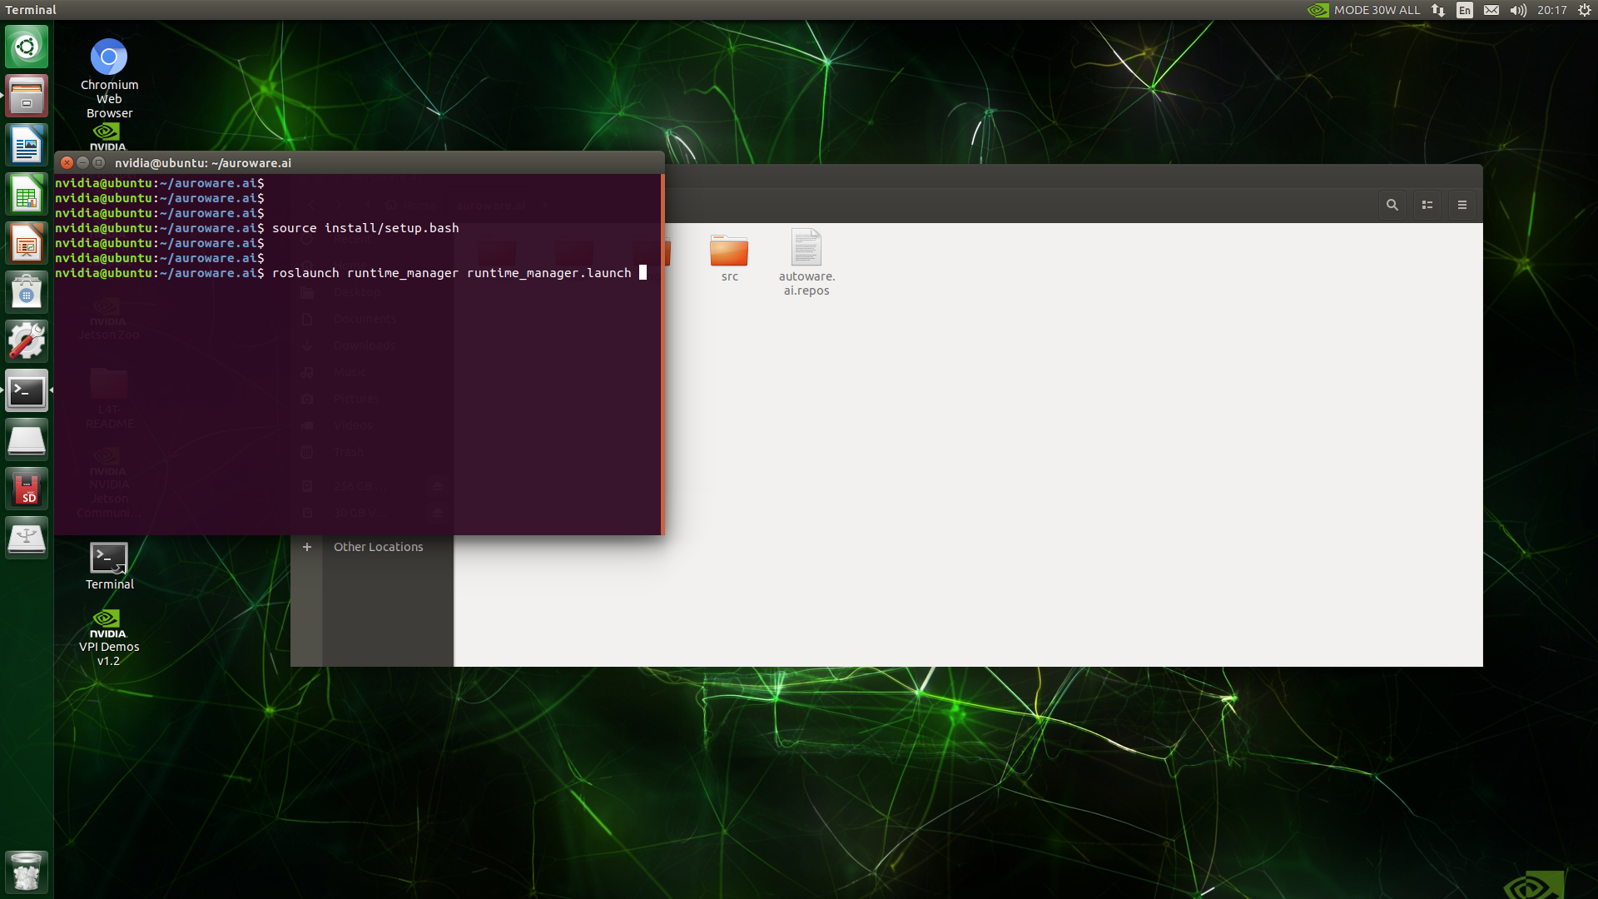This screenshot has height=899, width=1598.
Task: Open the network indicator menu
Action: (1438, 10)
